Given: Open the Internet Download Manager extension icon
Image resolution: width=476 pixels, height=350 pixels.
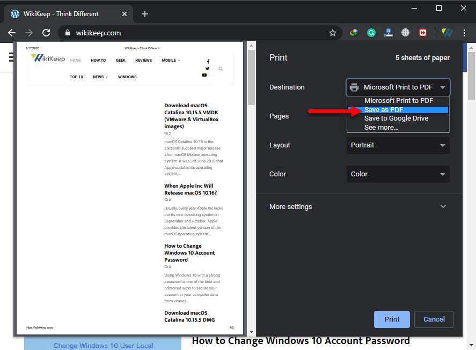Looking at the screenshot, I should [x=354, y=33].
